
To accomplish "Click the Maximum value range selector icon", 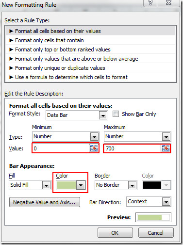I will point(166,148).
